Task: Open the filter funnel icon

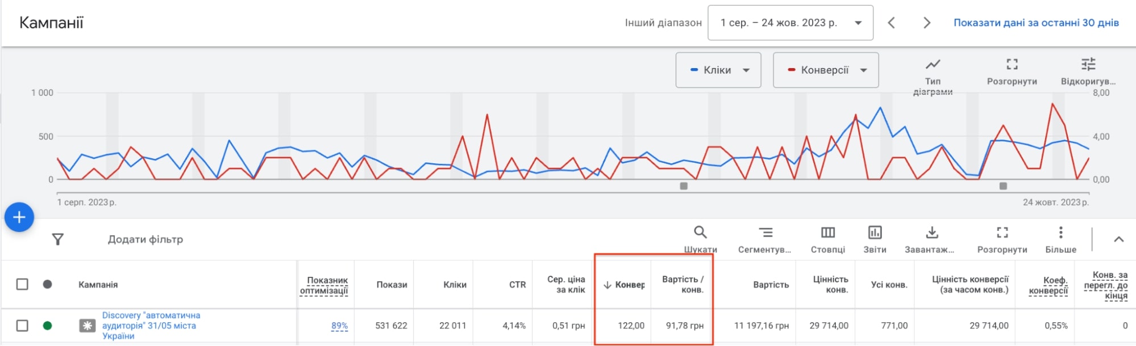Action: pyautogui.click(x=57, y=239)
